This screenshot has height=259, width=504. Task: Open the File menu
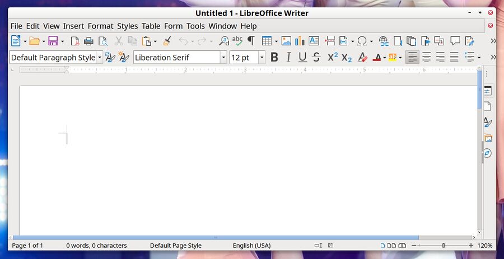click(16, 26)
